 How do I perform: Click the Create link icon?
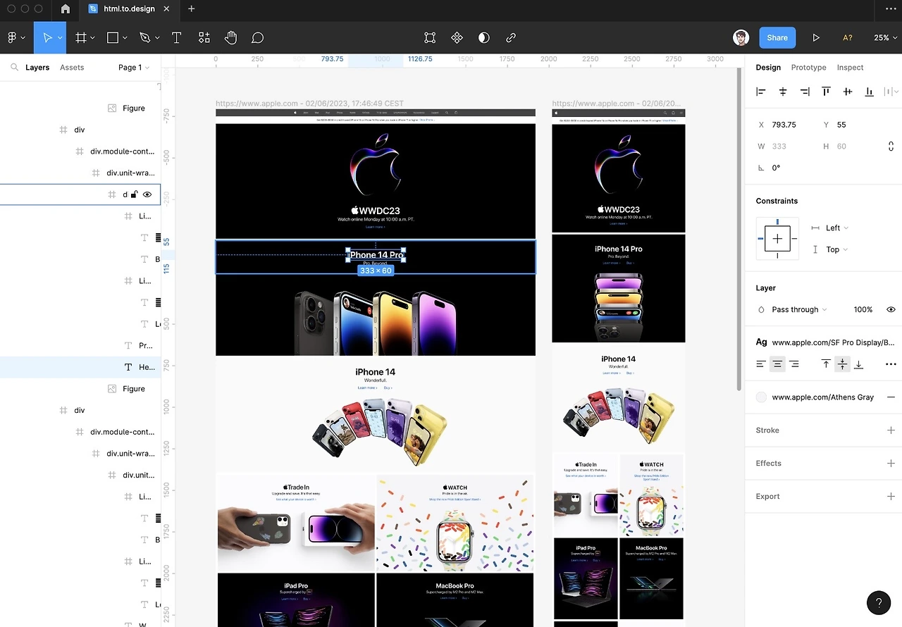(x=511, y=37)
